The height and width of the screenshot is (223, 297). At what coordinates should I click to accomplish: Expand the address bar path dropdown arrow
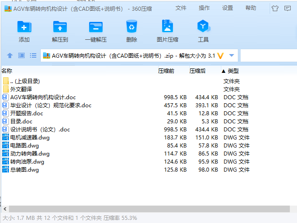tap(232, 55)
